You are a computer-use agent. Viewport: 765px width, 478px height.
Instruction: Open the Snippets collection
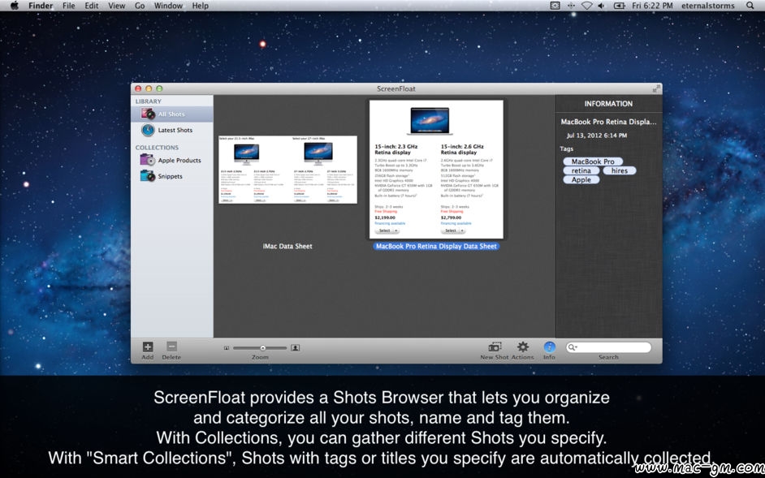171,176
